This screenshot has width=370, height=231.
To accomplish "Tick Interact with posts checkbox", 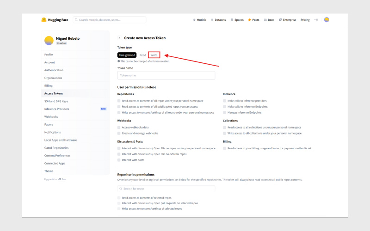I will coord(119,160).
